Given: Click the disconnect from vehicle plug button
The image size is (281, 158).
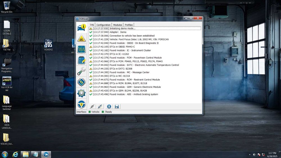Looking at the screenshot, I should tap(100, 107).
